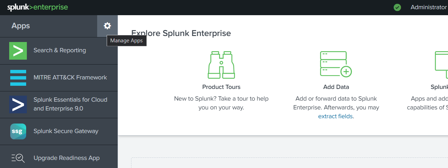Select Splunk Essentials for Cloud and Enterprise 9.0
Viewport: 448px width, 168px height.
point(70,104)
